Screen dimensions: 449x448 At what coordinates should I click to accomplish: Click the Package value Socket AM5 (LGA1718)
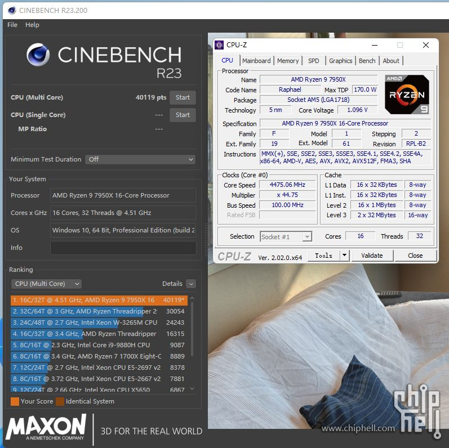[x=318, y=100]
